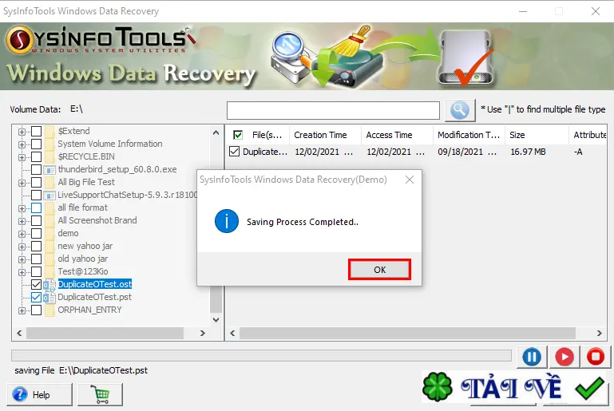Uncheck the Duplicate file row checkbox

(x=234, y=152)
